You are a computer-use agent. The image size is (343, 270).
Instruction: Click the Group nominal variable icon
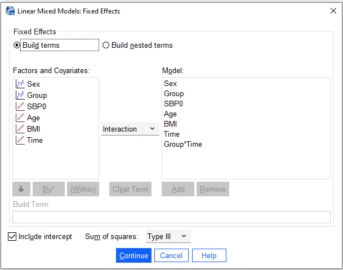coord(20,95)
